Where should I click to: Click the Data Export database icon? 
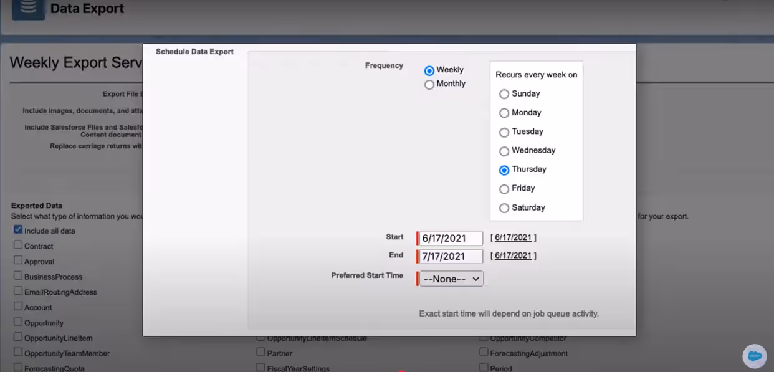[x=28, y=9]
